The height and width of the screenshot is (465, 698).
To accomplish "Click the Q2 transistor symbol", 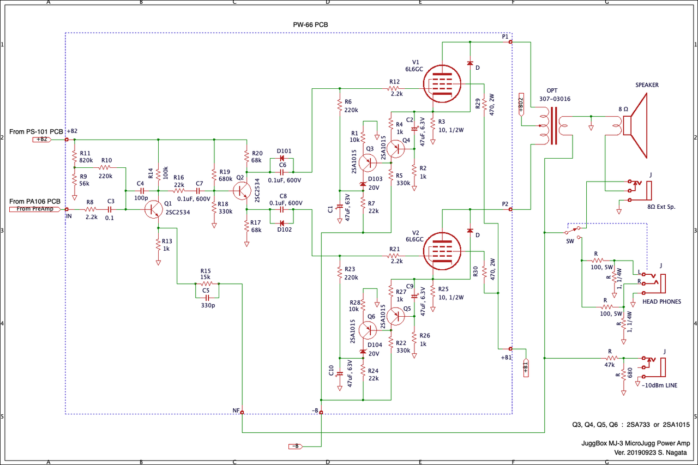I will tap(242, 191).
